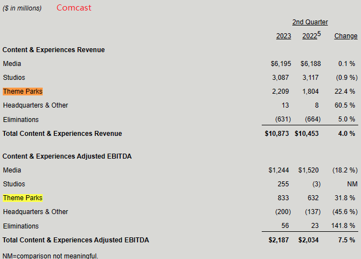
Task: Click the yellow-highlighted Theme Parks label
Action: click(23, 198)
